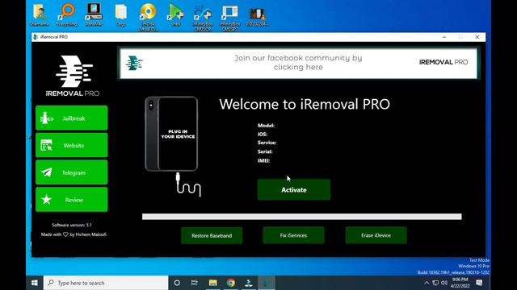Click the IREMOVAL PRO text in banner
The image size is (517, 290).
[443, 62]
